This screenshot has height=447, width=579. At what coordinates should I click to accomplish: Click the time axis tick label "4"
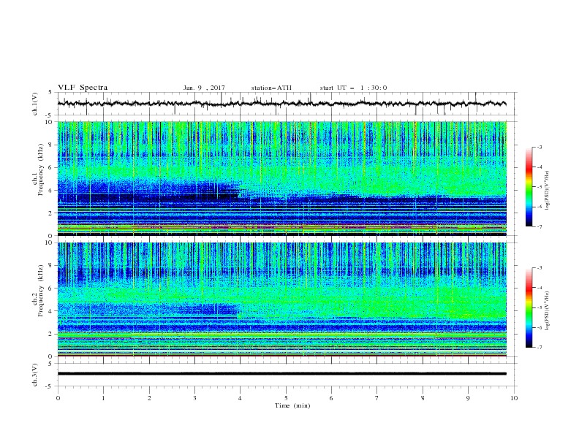coord(240,398)
